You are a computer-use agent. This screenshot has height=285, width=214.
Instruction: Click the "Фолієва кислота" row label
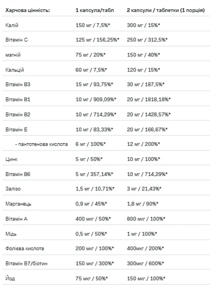25,249
